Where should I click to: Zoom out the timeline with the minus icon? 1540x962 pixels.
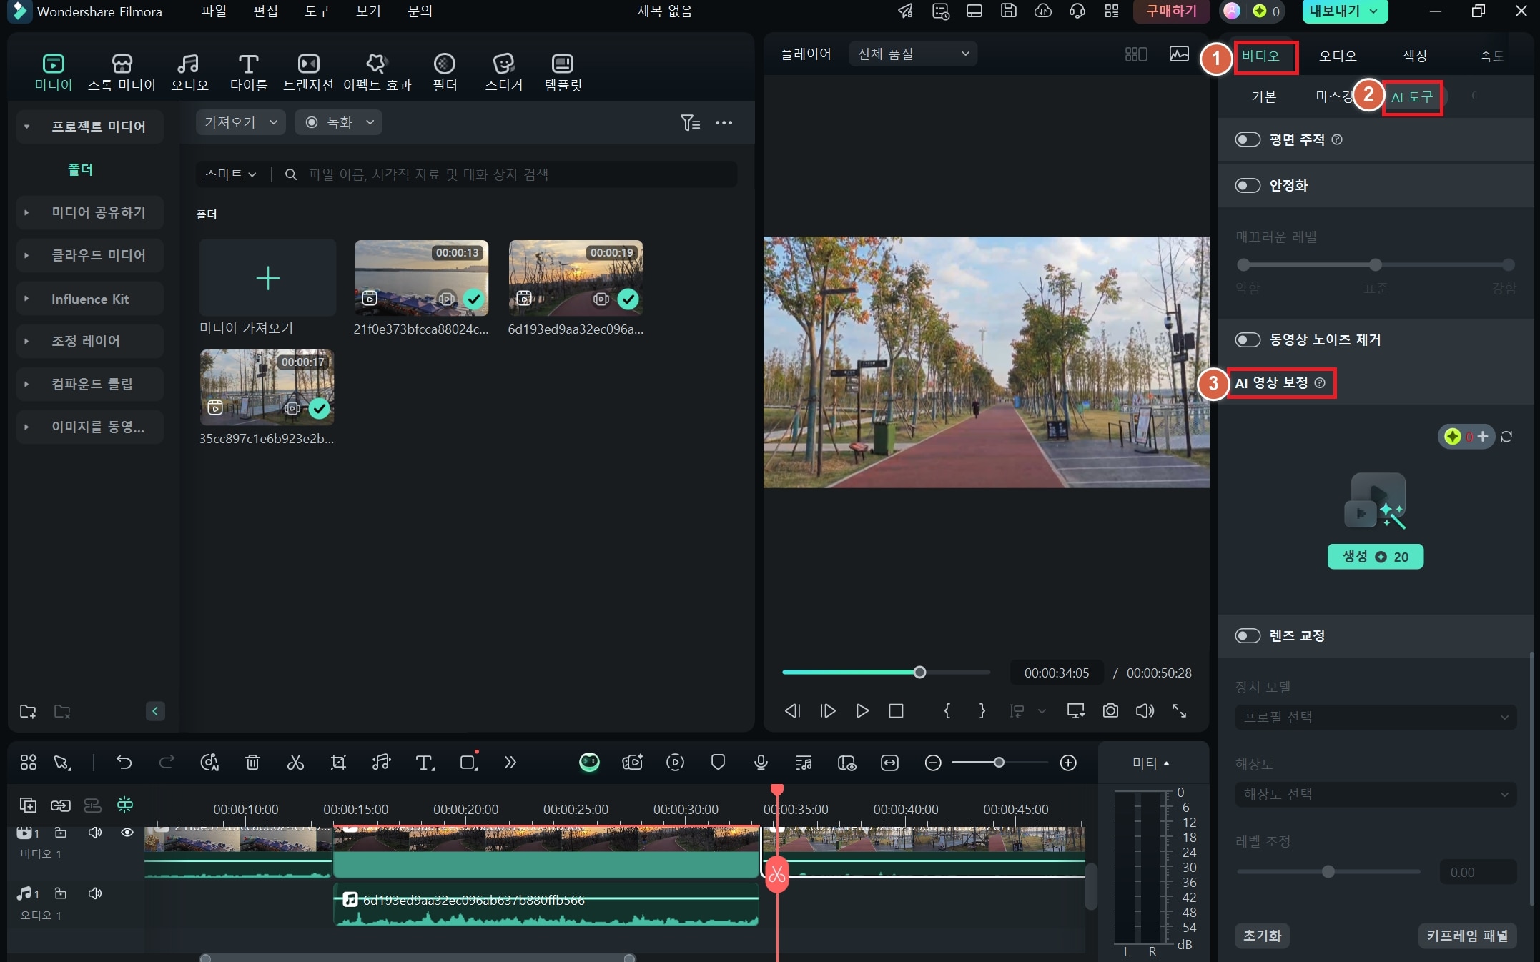click(x=933, y=763)
